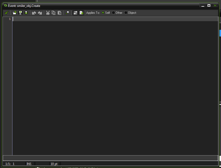Click INS indicator in the status bar
This screenshot has width=221, height=168.
click(x=29, y=164)
